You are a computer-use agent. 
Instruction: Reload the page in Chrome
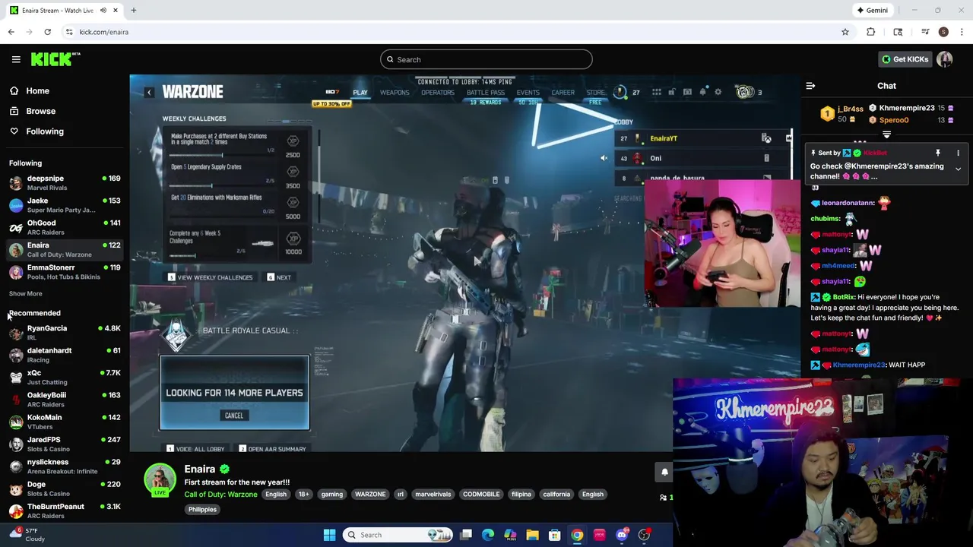tap(47, 32)
